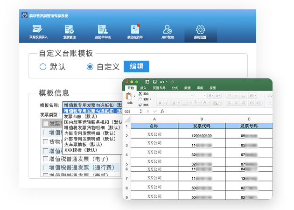Viewport: 294px width, 210px height.
Task: Tick the 增值税普通发票（通行费）checkbox
Action: pos(45,167)
